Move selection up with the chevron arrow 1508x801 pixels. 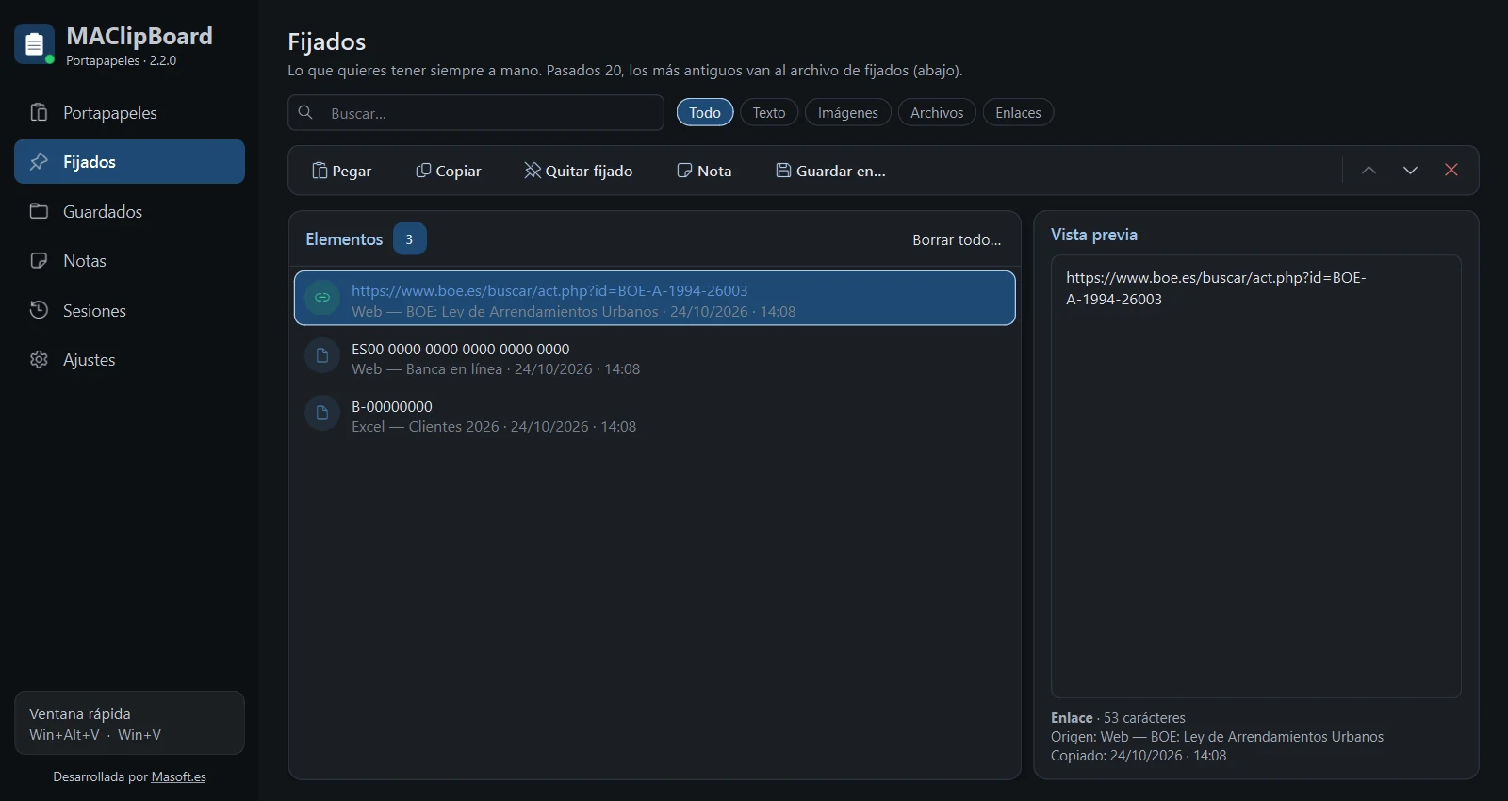click(1369, 171)
